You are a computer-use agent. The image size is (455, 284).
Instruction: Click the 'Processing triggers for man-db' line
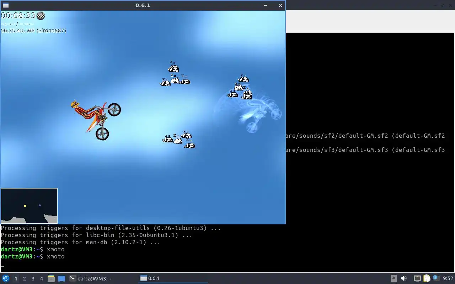click(80, 242)
